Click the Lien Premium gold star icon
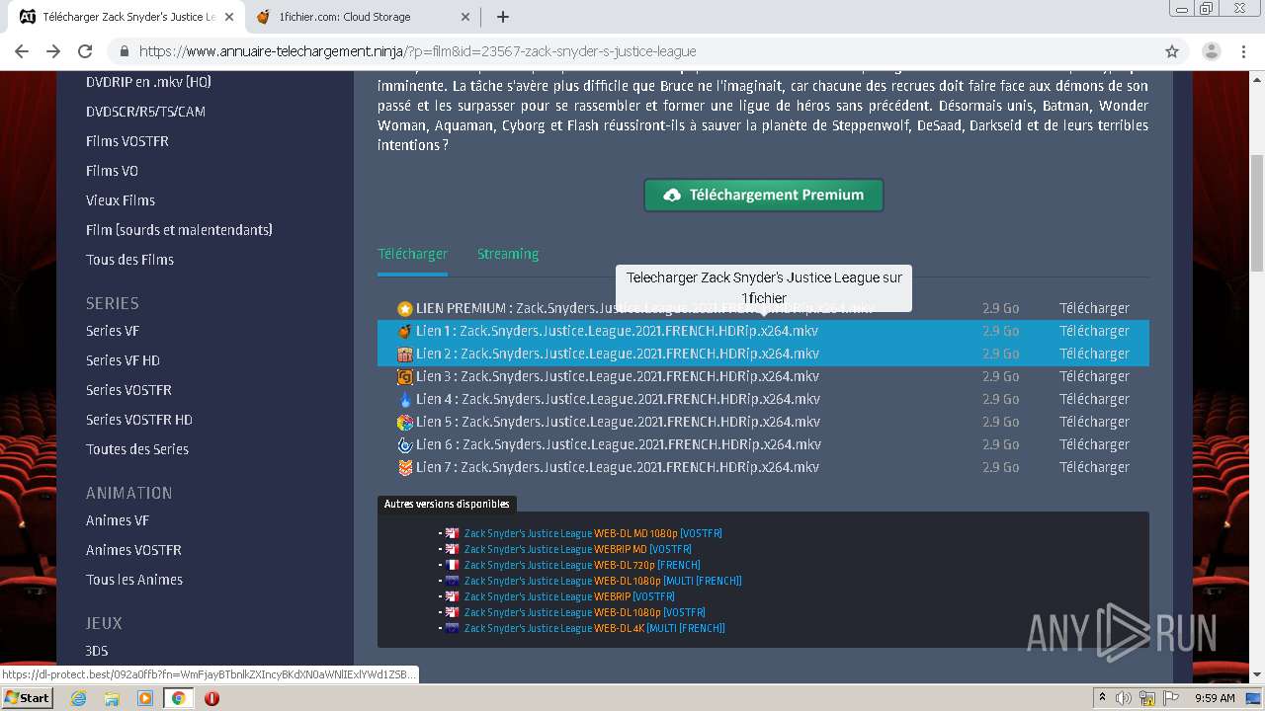The height and width of the screenshot is (711, 1265). tap(404, 309)
